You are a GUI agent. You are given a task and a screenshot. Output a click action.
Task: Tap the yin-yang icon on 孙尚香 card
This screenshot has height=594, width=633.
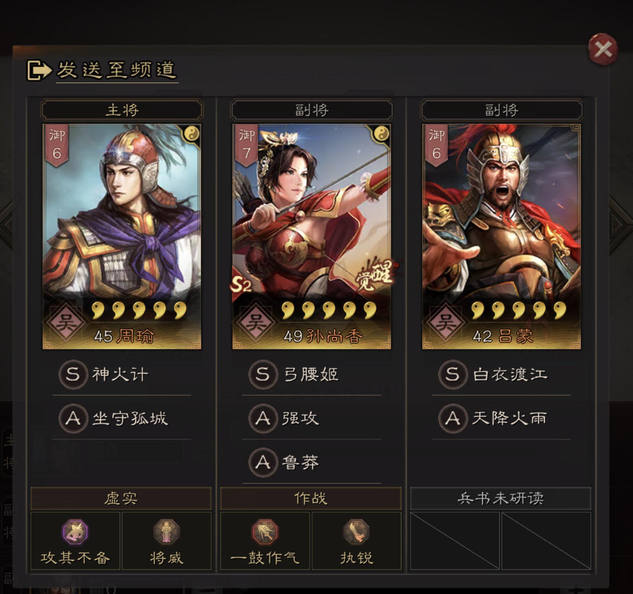[381, 134]
